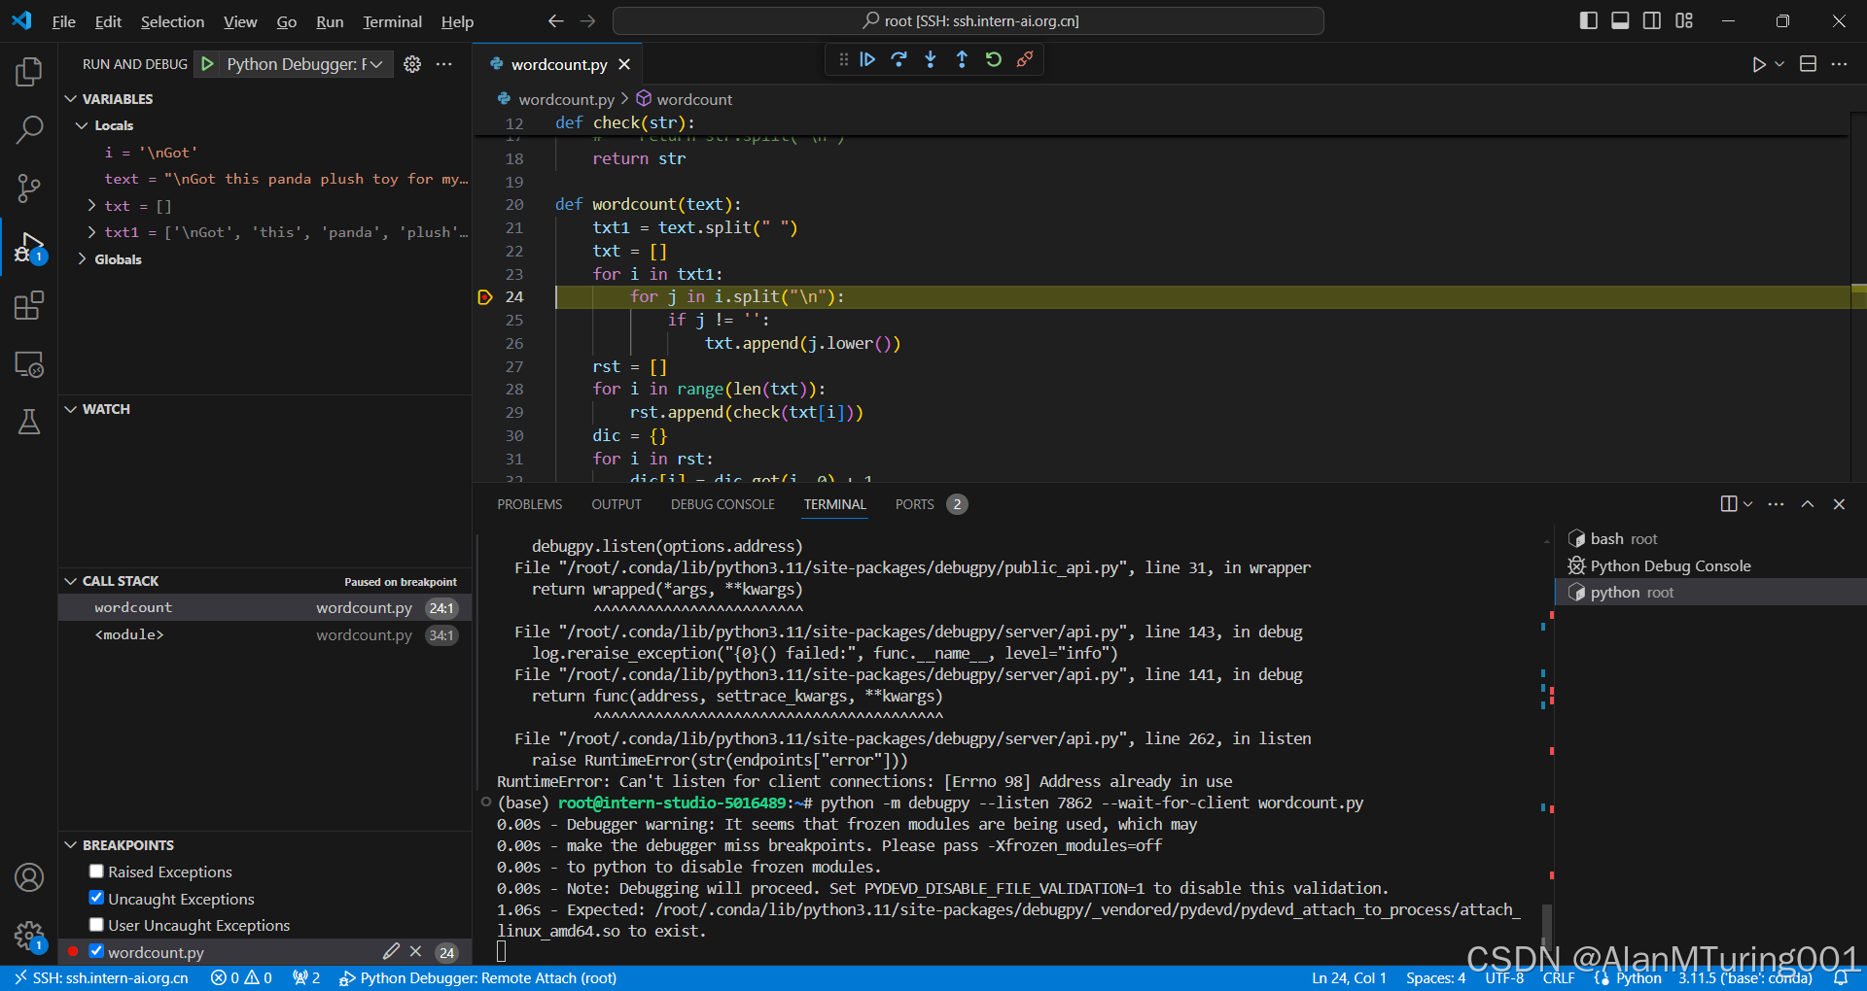Screen dimensions: 1867x991
Task: Click the Step Out debug icon
Action: pos(962,59)
